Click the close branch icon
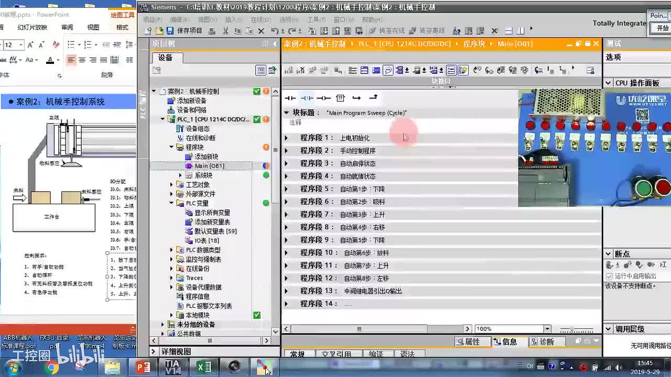671x377 pixels. click(x=373, y=98)
